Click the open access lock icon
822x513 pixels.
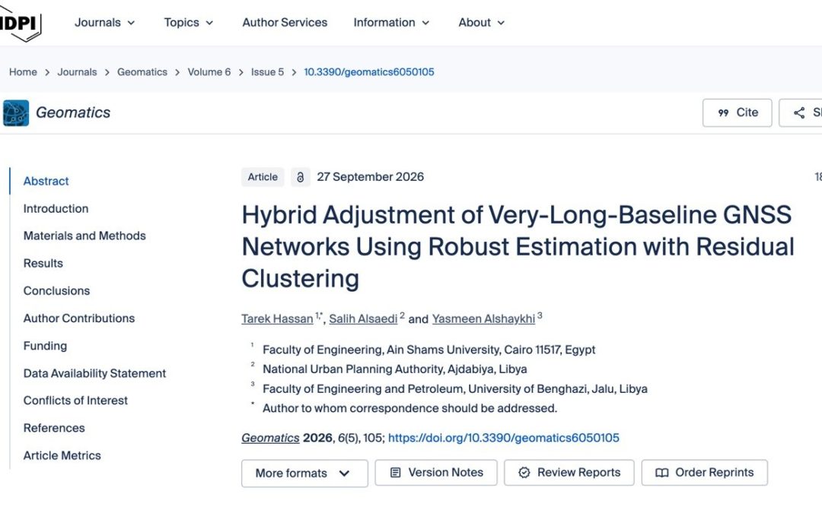[x=301, y=177]
